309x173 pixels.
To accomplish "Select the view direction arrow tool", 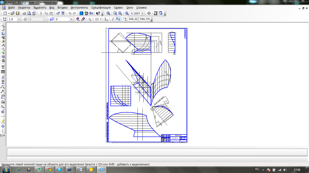I will (x=3, y=106).
